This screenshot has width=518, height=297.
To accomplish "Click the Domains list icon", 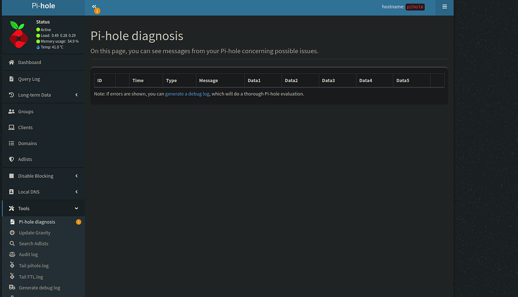I will [x=12, y=143].
